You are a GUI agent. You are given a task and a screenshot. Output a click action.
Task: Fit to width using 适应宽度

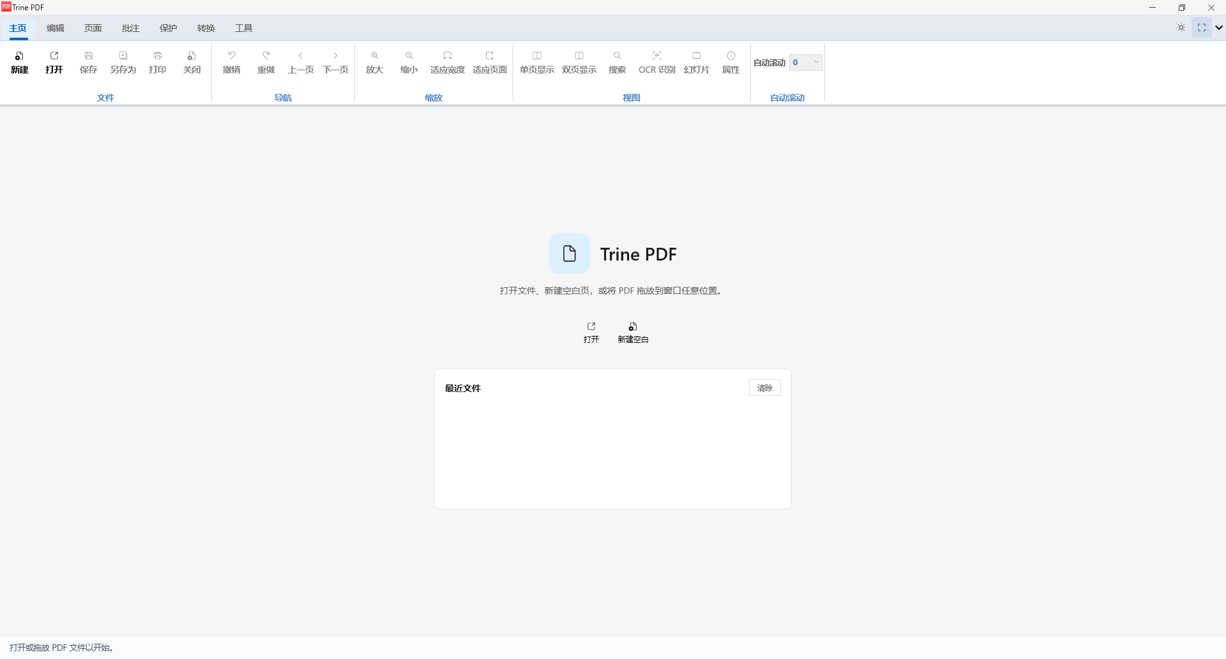(x=448, y=63)
